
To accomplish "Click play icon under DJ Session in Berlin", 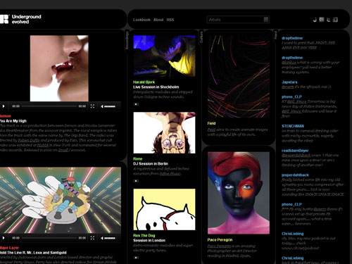I will [136, 181].
